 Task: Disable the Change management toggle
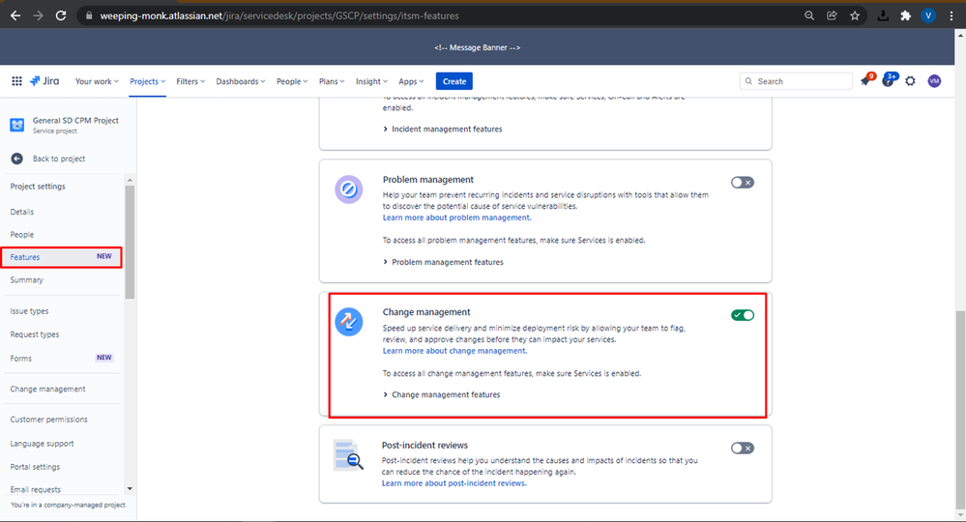coord(743,315)
